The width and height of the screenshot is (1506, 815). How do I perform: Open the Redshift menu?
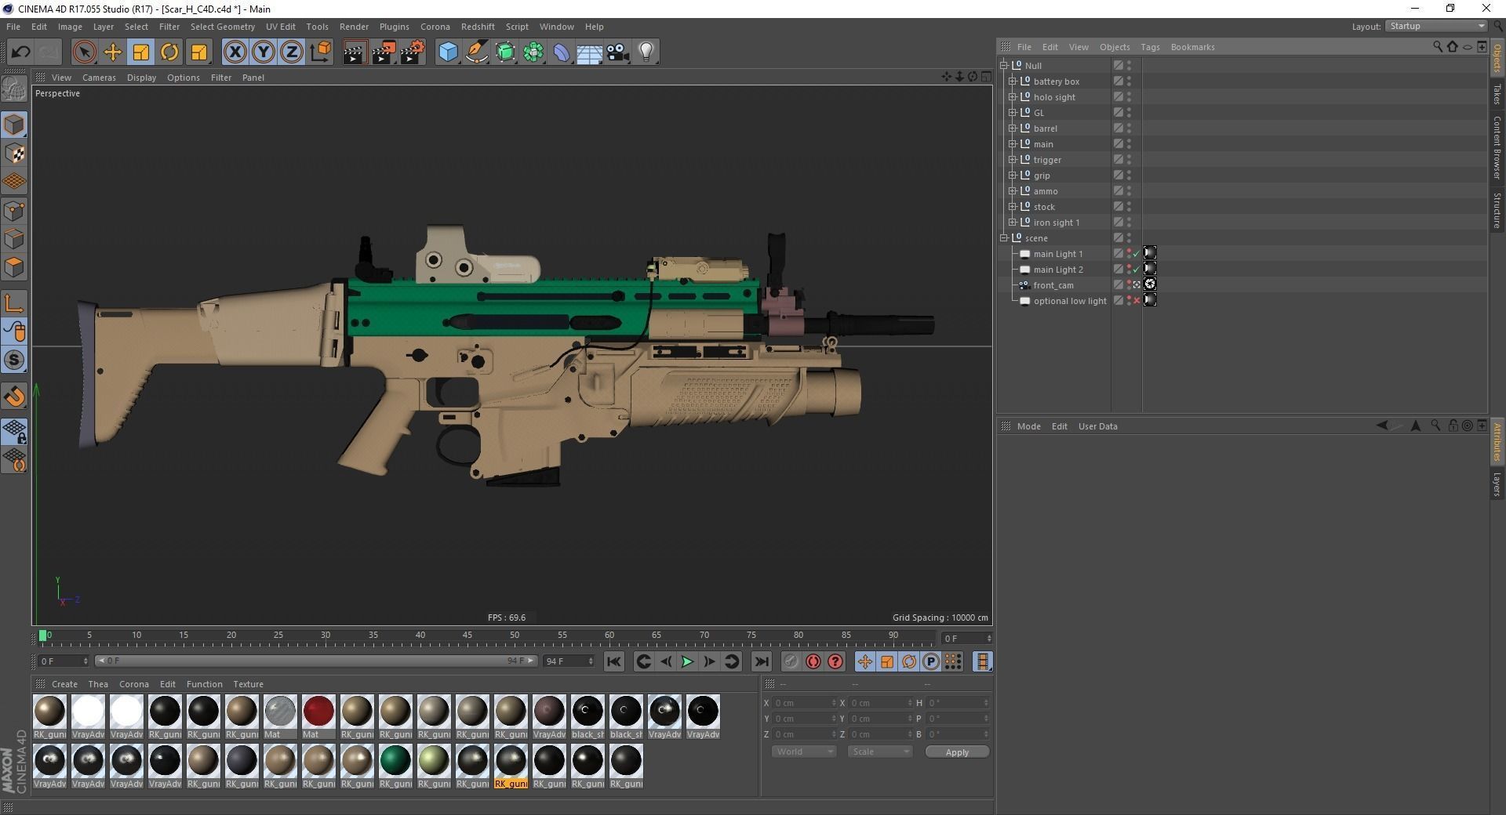pos(478,27)
